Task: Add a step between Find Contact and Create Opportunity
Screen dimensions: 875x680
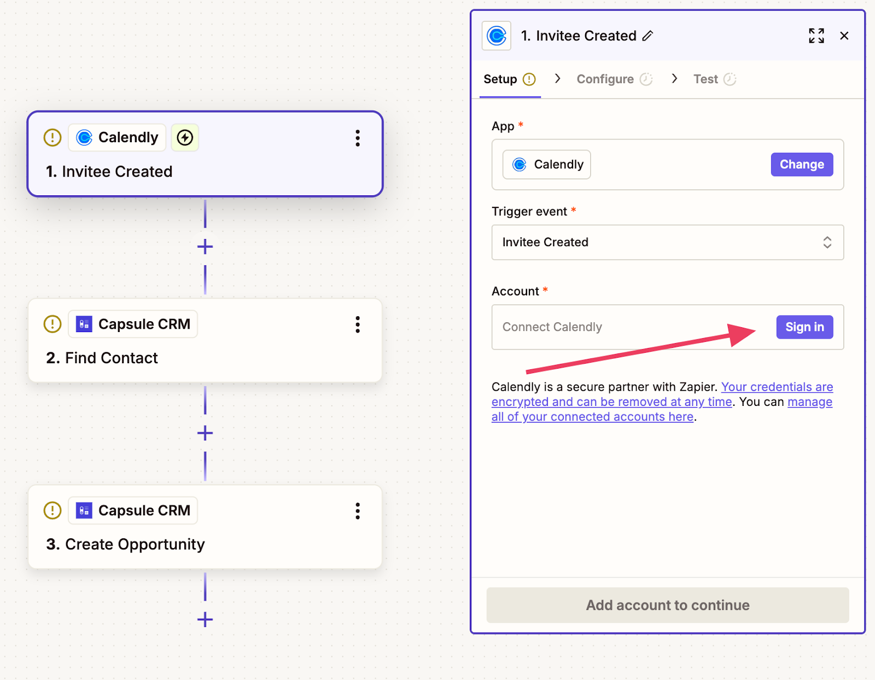Action: point(205,433)
